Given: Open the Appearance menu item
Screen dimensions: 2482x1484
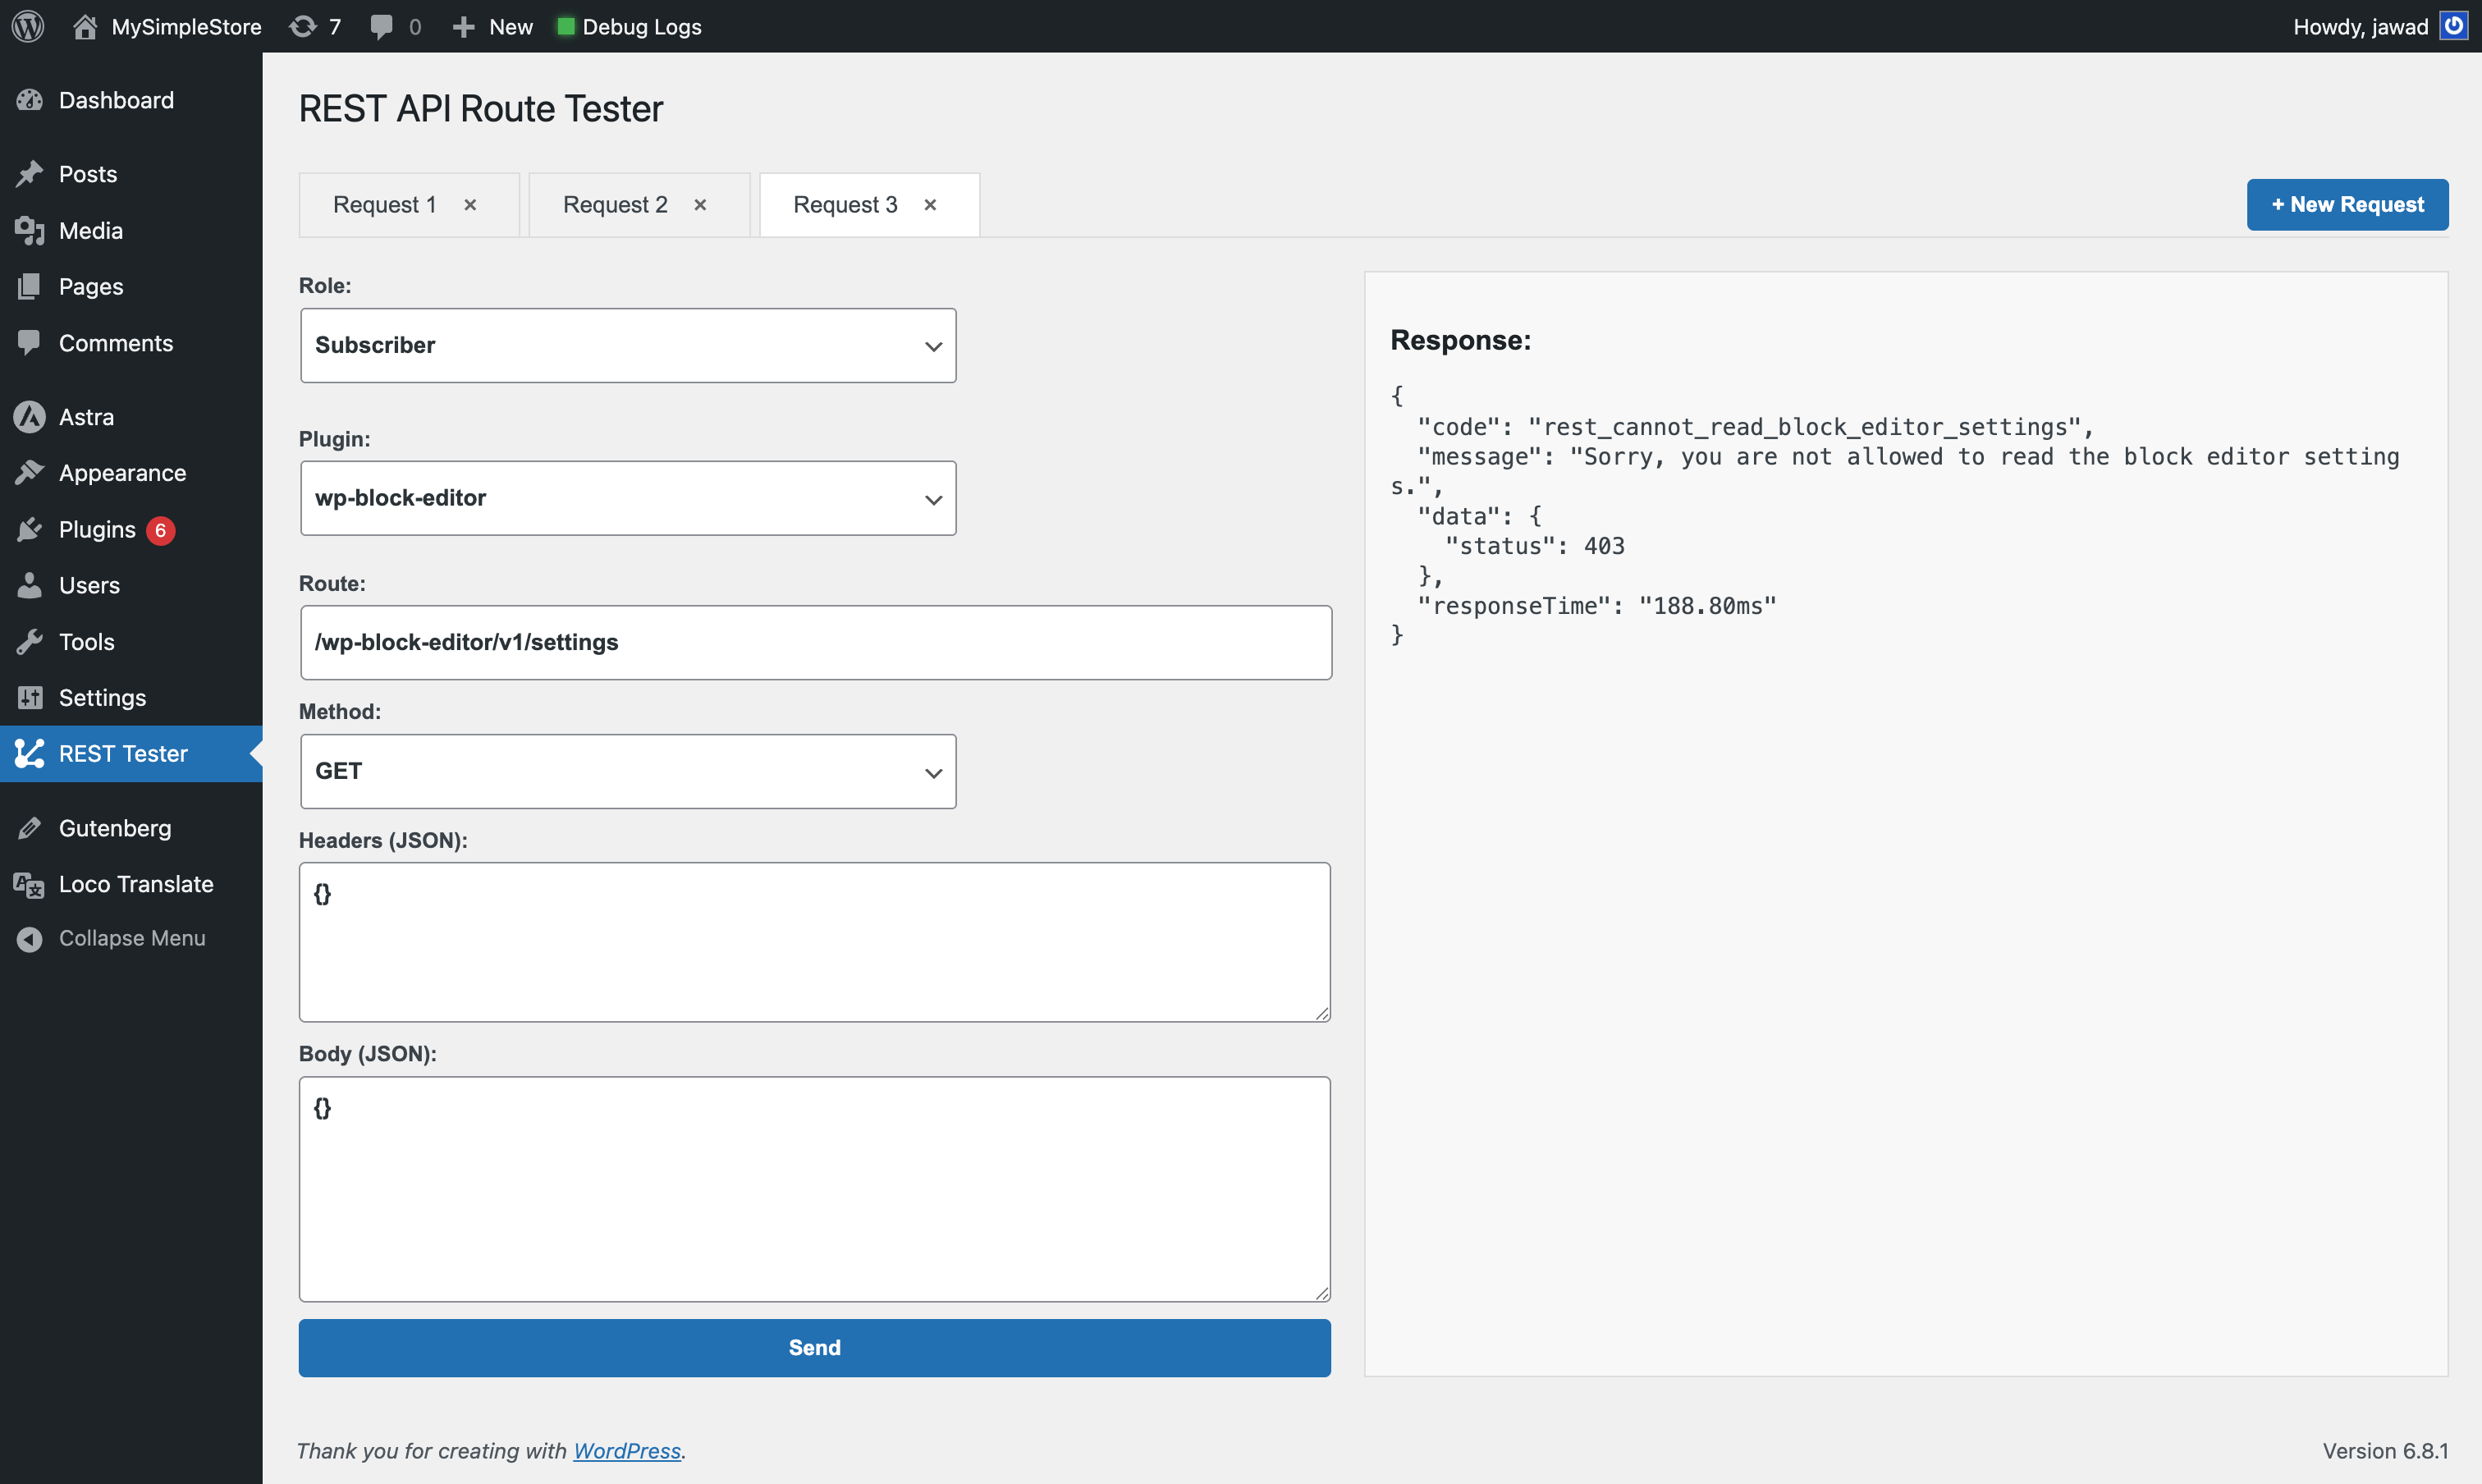Looking at the screenshot, I should 131,473.
